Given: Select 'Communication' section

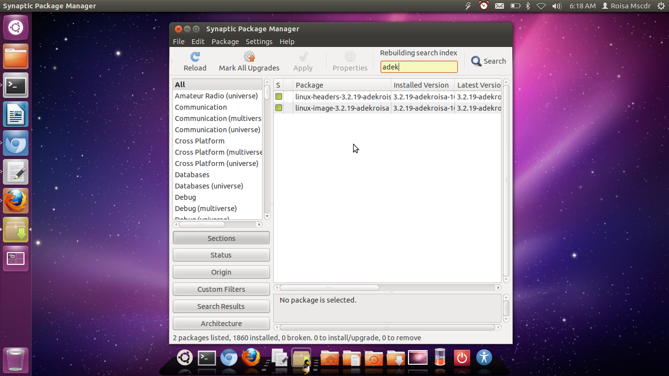Looking at the screenshot, I should click(x=218, y=107).
